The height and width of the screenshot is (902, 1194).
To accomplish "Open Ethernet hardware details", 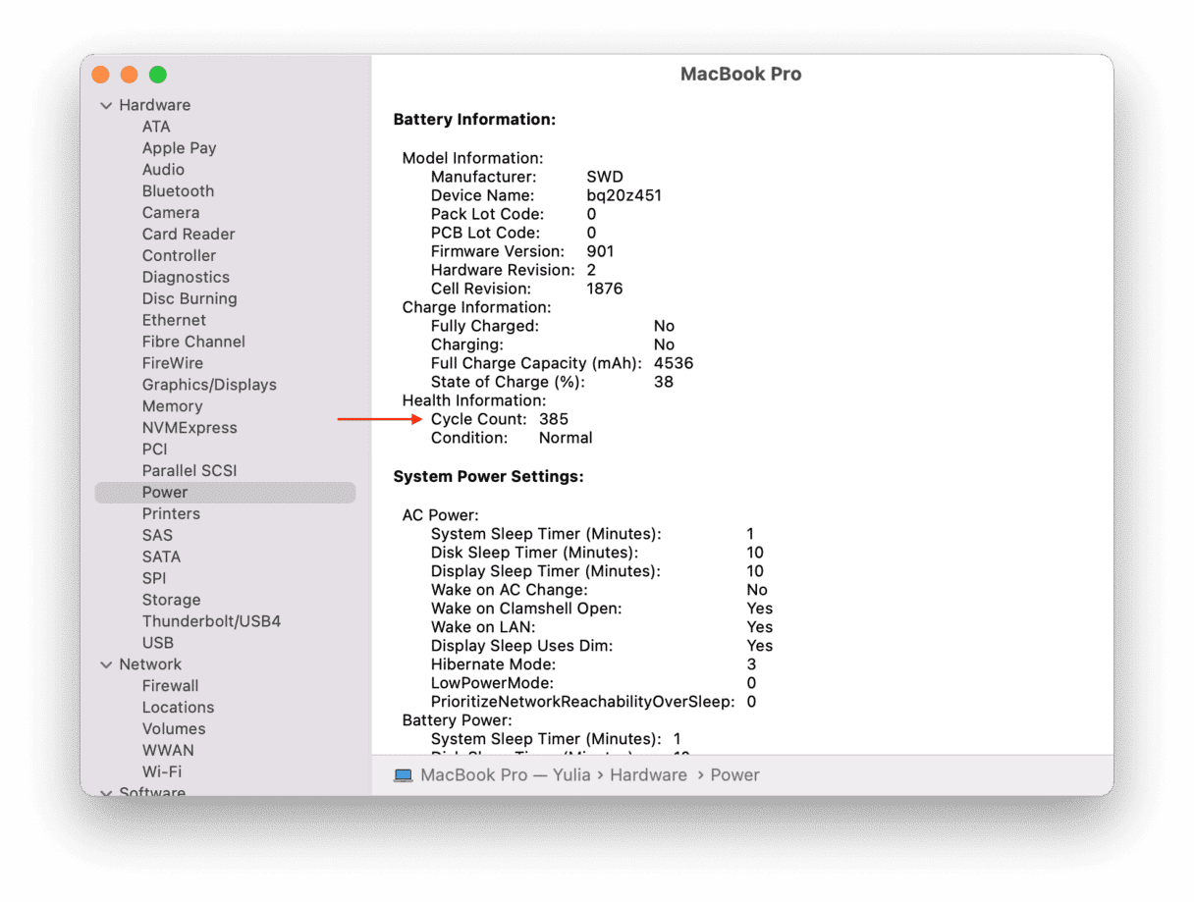I will pyautogui.click(x=174, y=321).
